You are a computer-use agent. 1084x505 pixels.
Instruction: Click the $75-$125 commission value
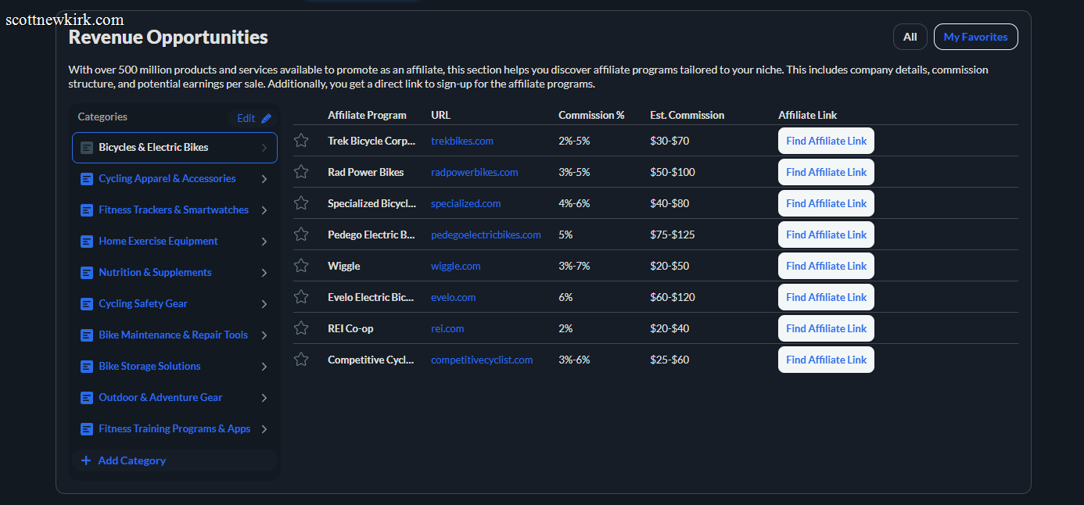pos(673,235)
